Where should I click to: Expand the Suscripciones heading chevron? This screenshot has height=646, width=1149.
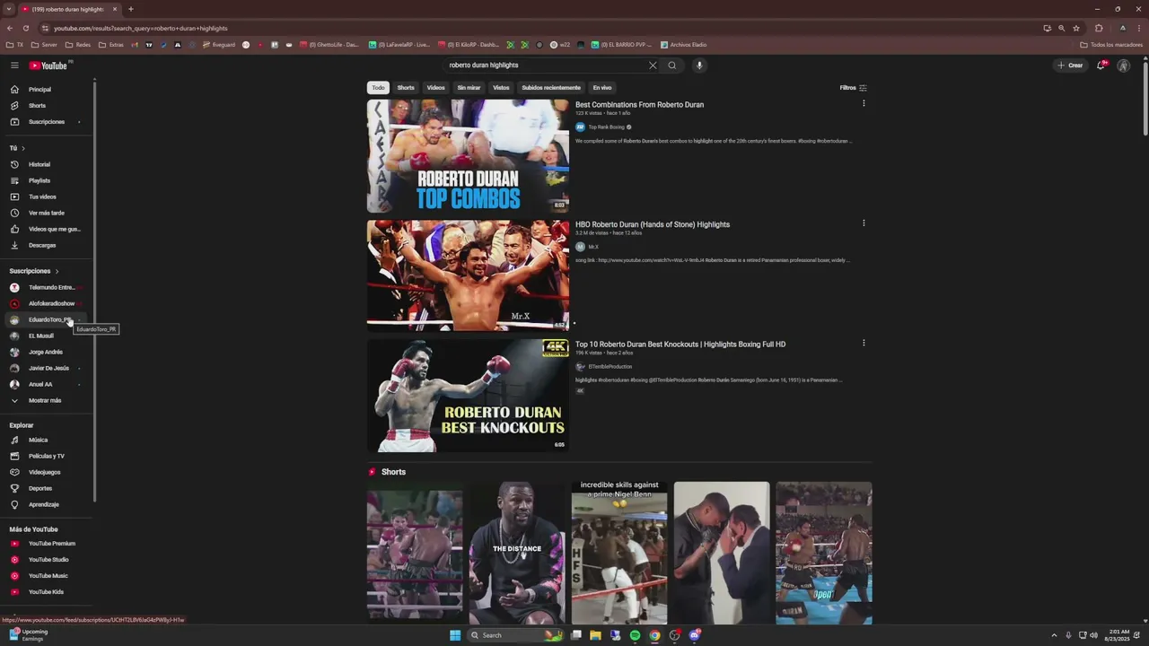coord(57,271)
